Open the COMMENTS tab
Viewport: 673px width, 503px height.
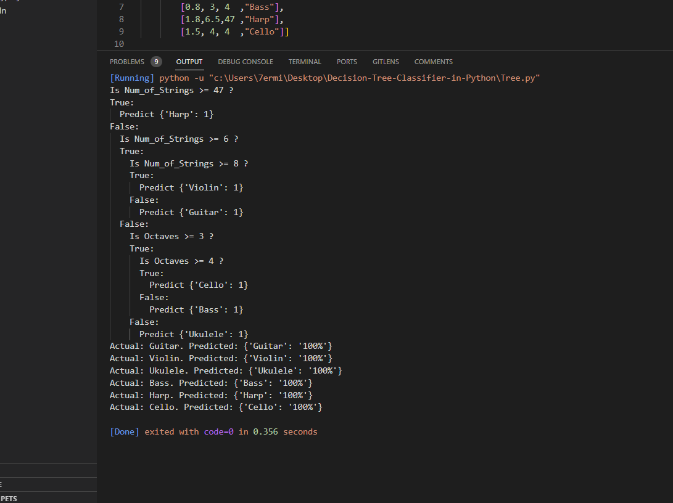[433, 61]
